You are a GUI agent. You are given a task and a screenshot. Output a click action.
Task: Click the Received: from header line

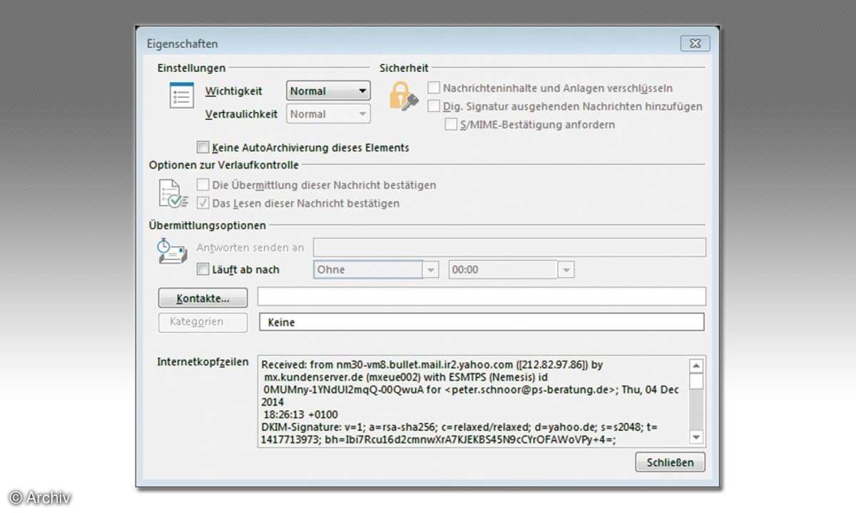(x=432, y=364)
